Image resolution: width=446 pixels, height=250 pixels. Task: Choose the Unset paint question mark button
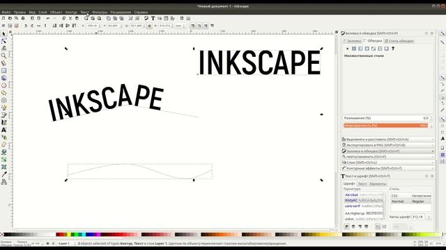393,49
